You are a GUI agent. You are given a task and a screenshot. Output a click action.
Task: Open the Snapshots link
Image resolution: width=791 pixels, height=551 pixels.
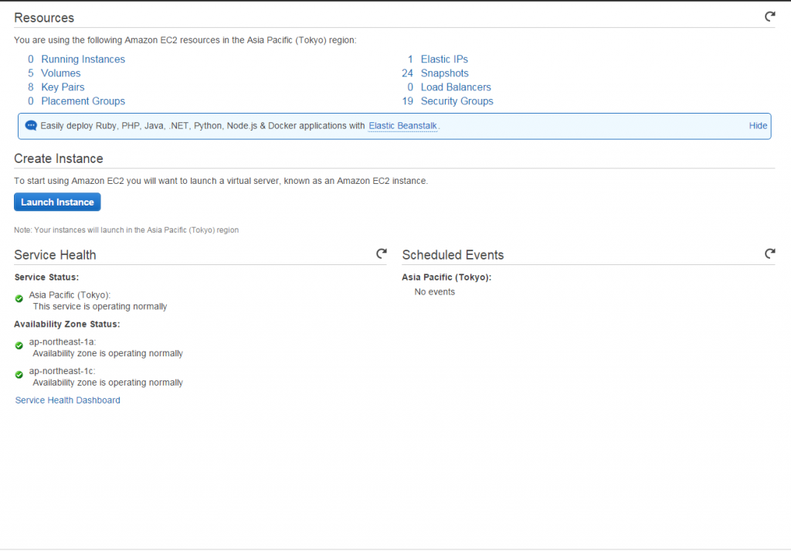pos(444,73)
